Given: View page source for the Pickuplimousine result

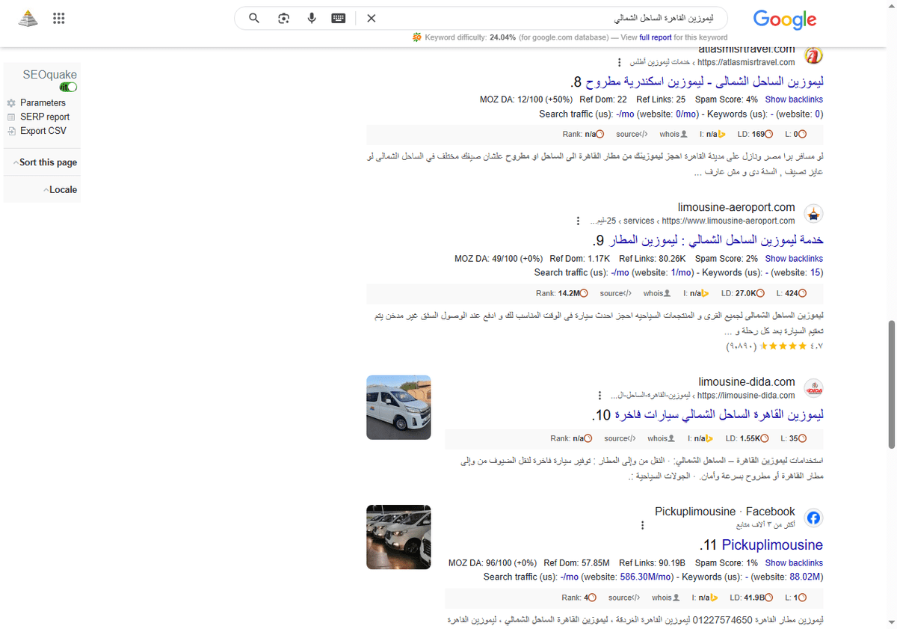Looking at the screenshot, I should click(623, 597).
